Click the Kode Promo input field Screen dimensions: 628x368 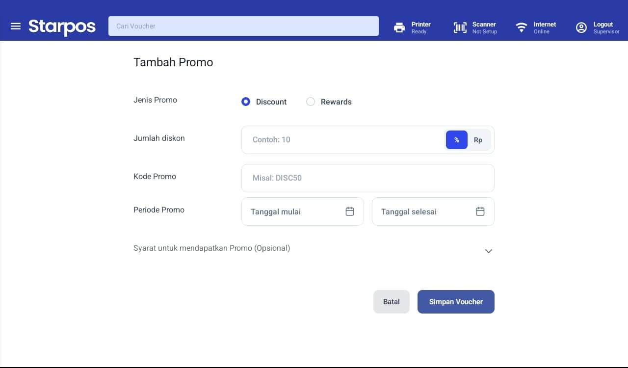[368, 178]
